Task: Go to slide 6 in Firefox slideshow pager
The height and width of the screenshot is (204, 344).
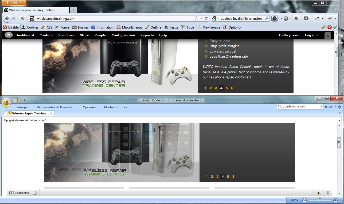Action: coord(232,88)
